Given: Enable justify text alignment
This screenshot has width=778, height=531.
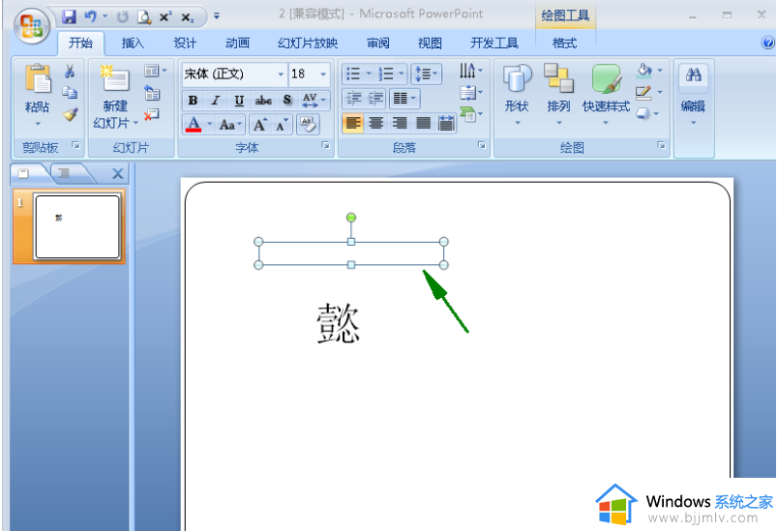Looking at the screenshot, I should [423, 123].
